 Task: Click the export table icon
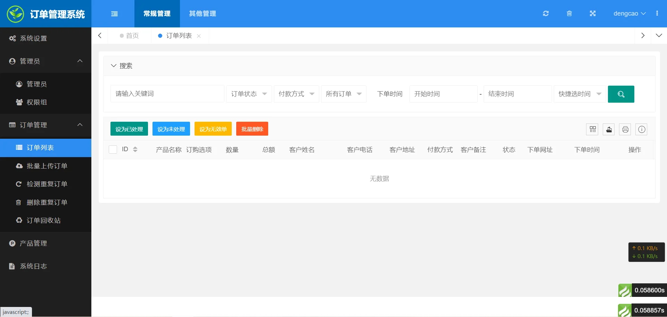[609, 129]
